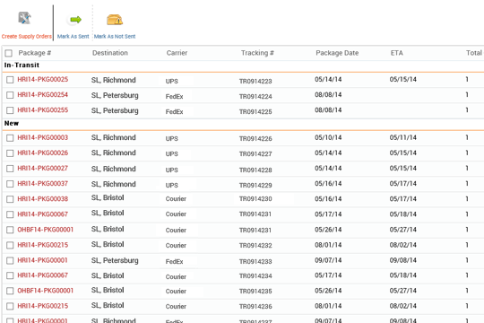Select tracking number TR0914230
Viewport: 484px width, 323px height.
pos(255,199)
